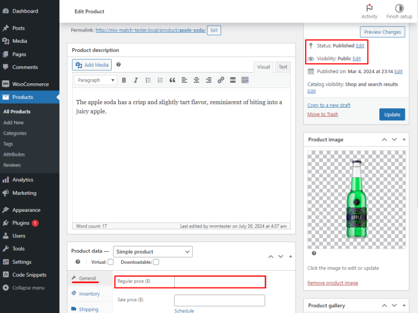Edit the permalink slug
Image resolution: width=418 pixels, height=313 pixels.
tap(214, 30)
